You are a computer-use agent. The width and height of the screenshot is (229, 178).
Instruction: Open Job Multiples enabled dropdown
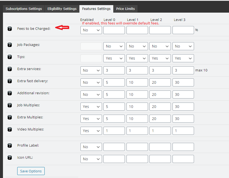coord(91,107)
